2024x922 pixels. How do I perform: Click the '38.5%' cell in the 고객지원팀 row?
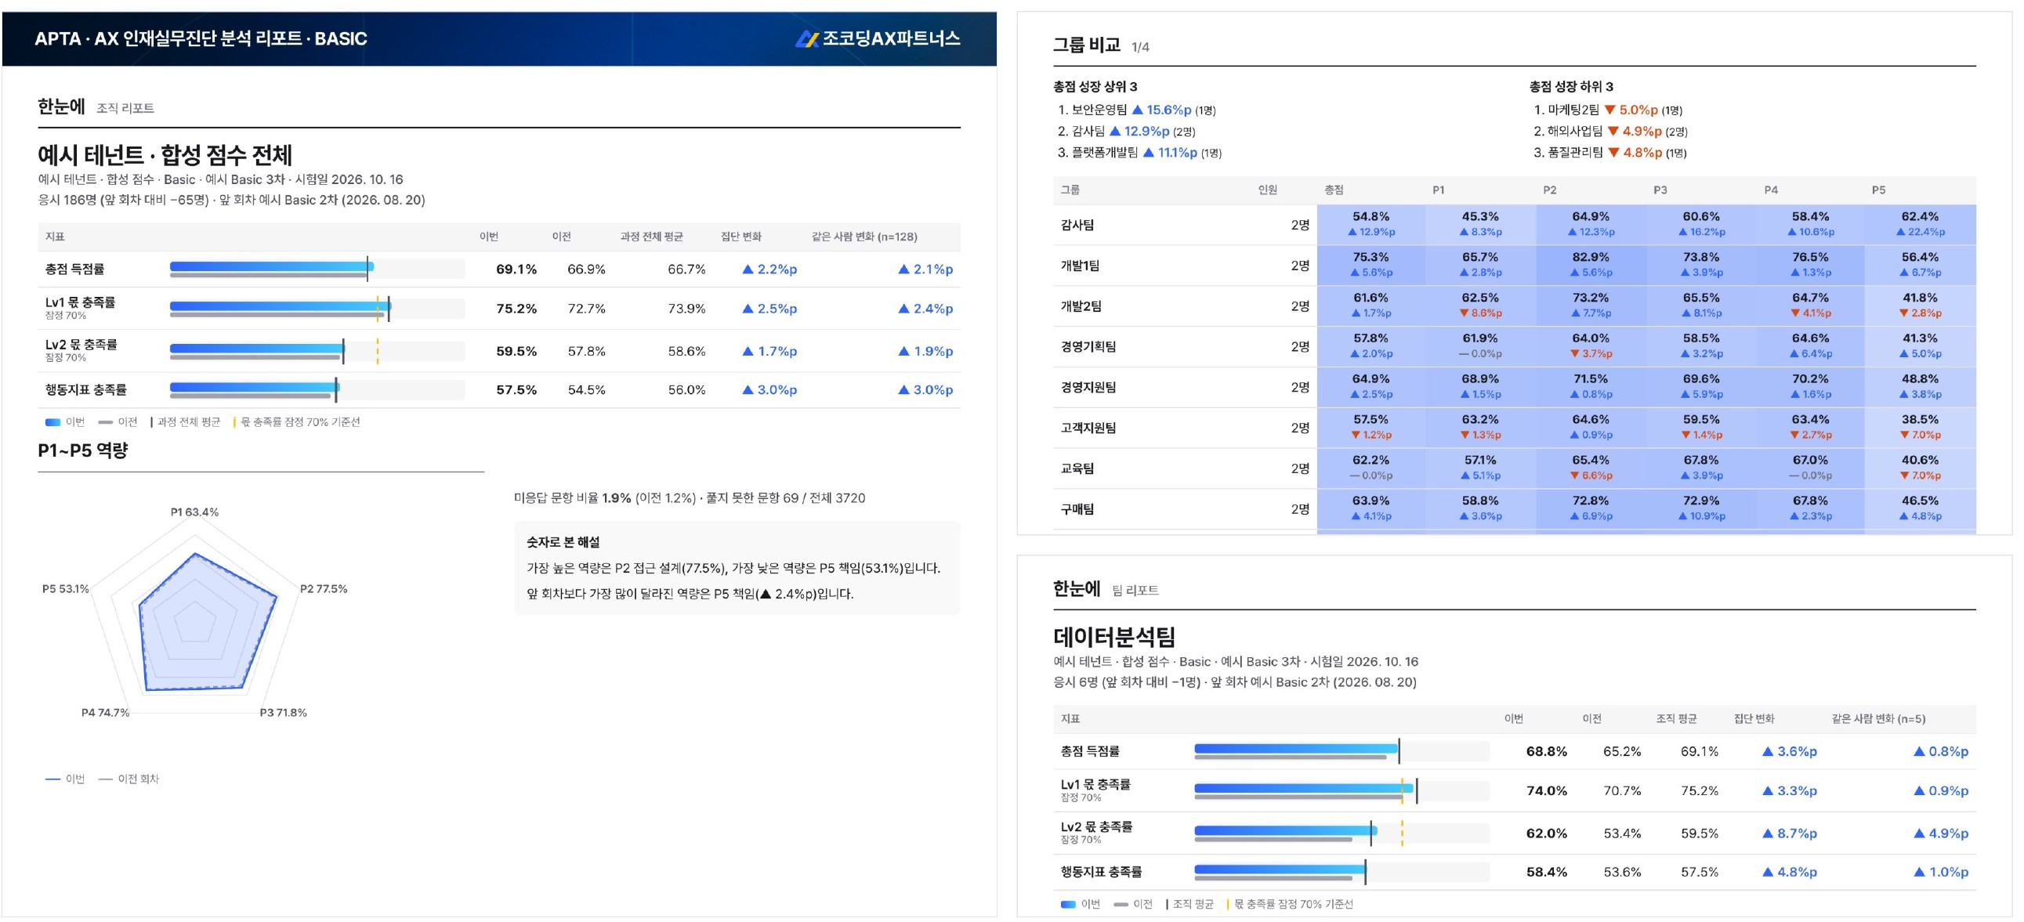(x=1920, y=419)
